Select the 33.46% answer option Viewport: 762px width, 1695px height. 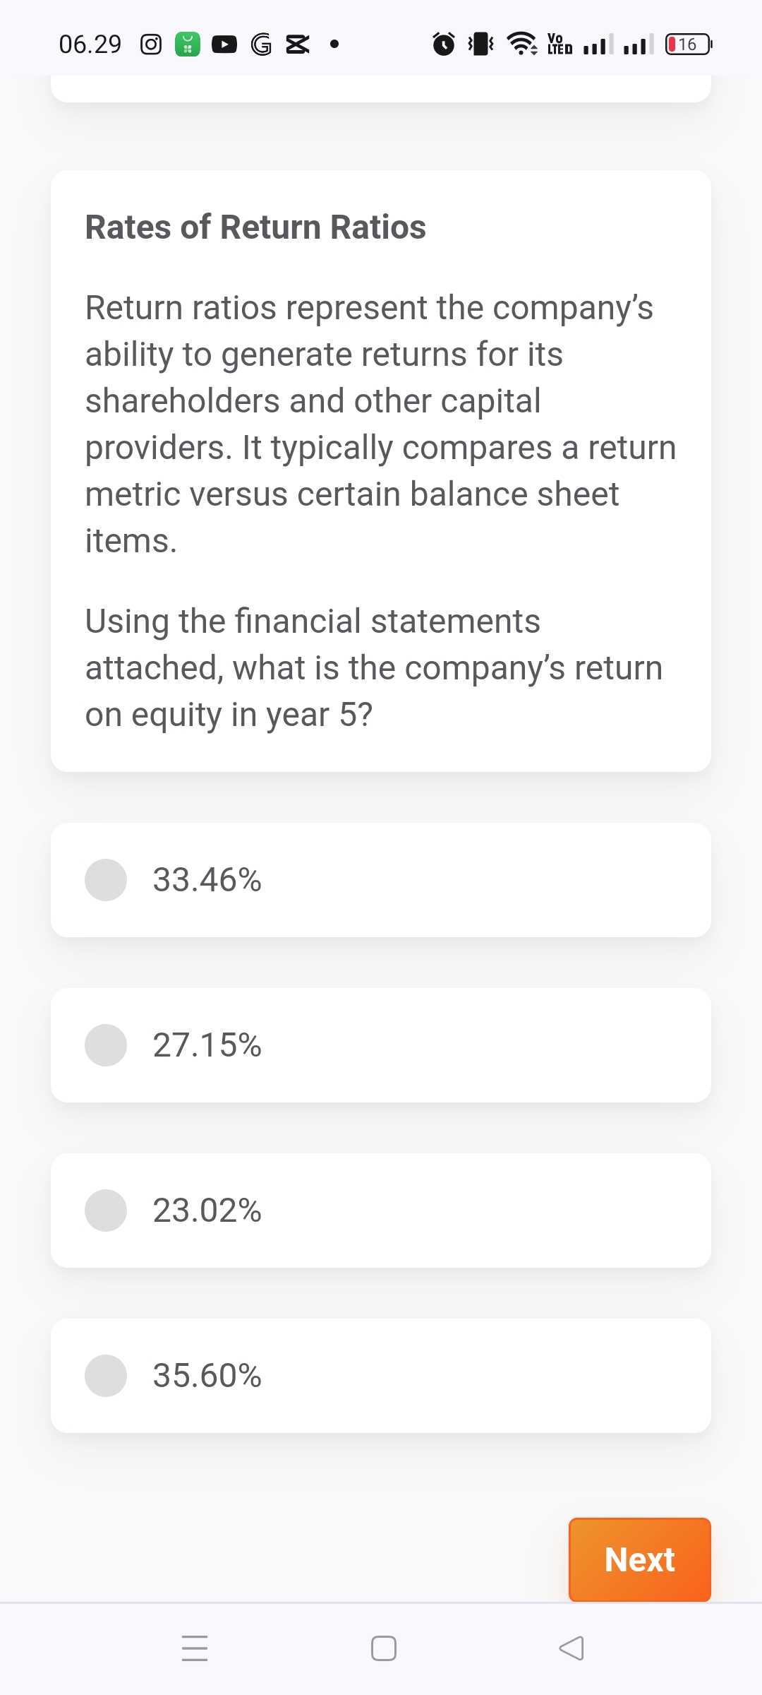tap(381, 879)
